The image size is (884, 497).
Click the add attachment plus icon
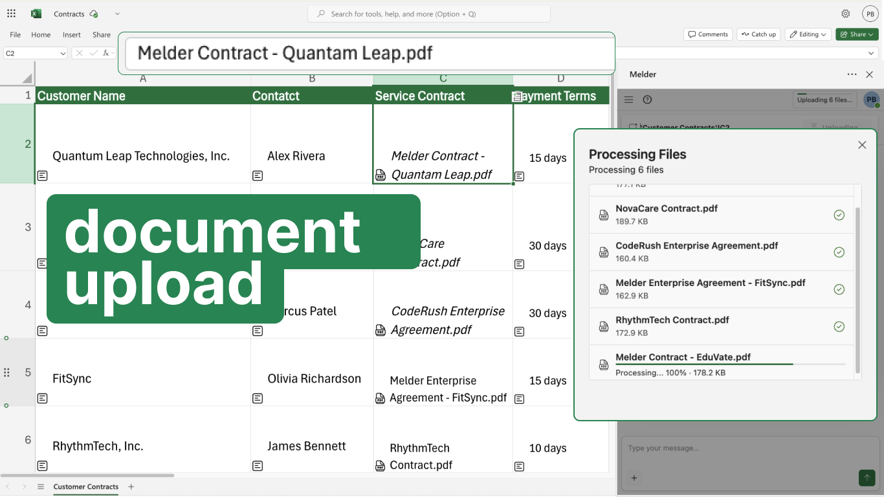634,478
